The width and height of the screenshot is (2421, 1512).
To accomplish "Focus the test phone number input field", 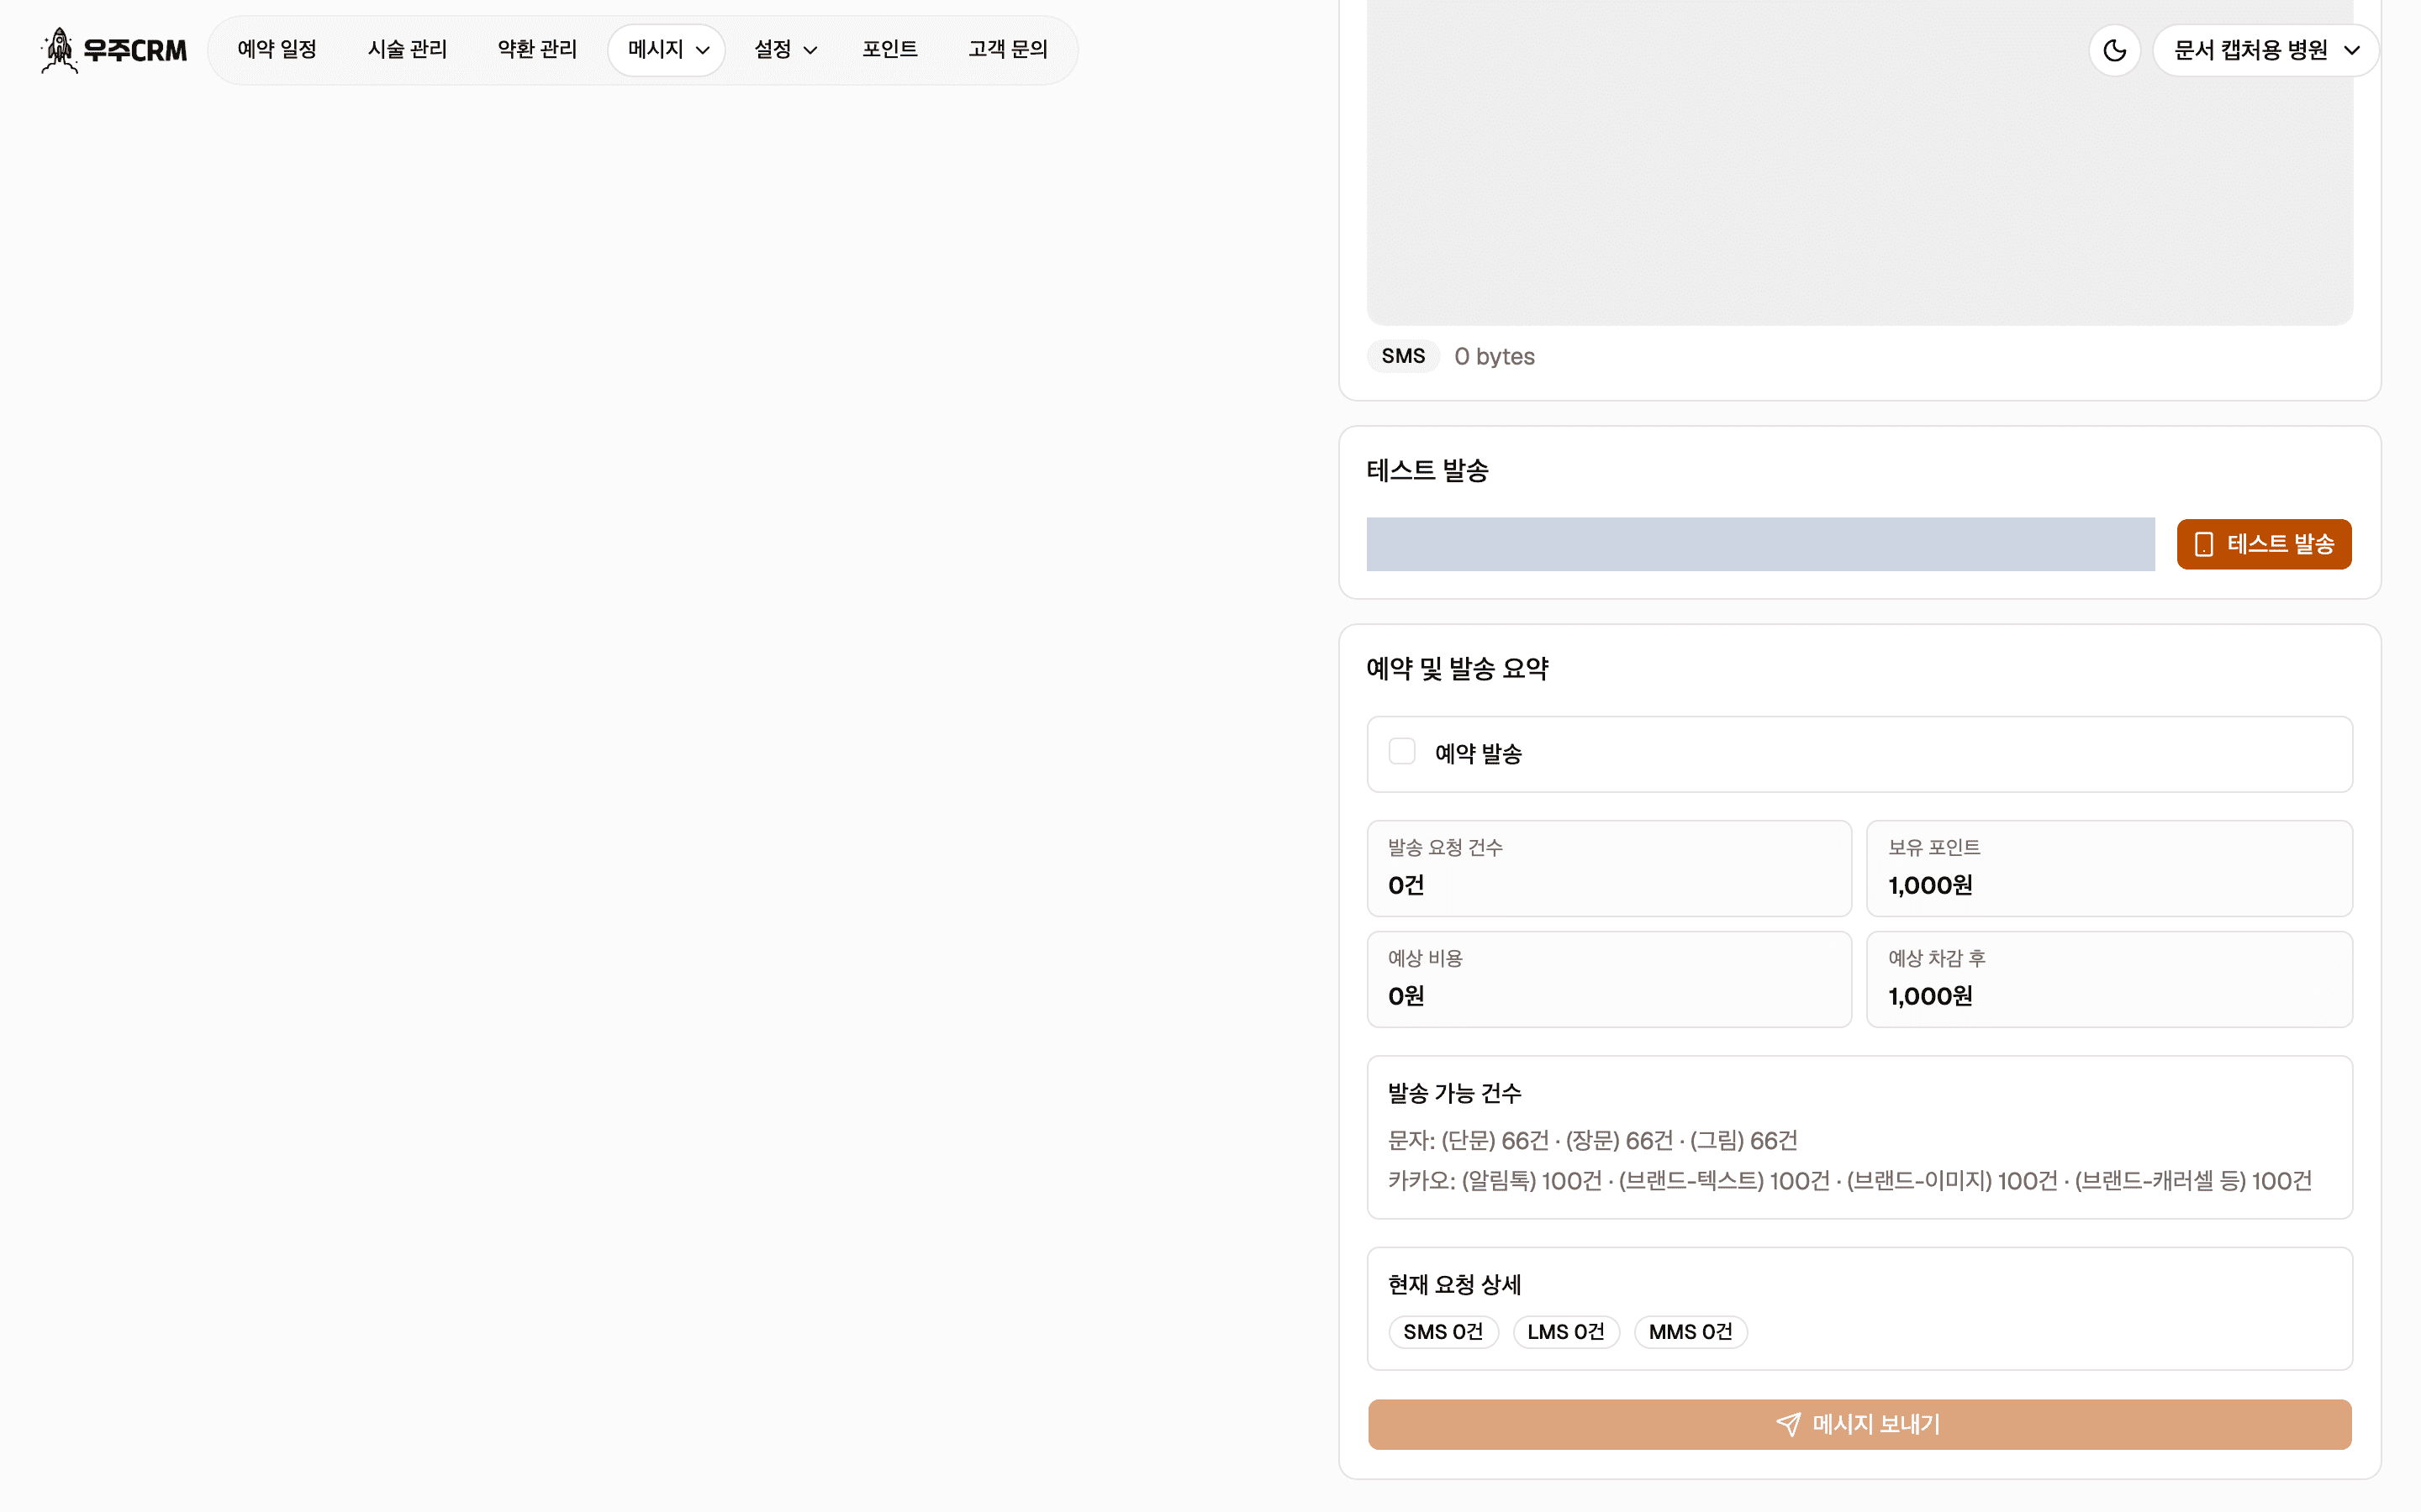I will (1759, 544).
